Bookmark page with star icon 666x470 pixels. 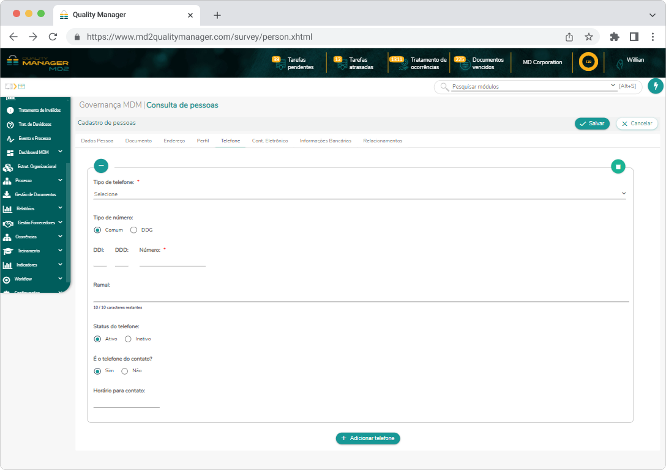589,37
